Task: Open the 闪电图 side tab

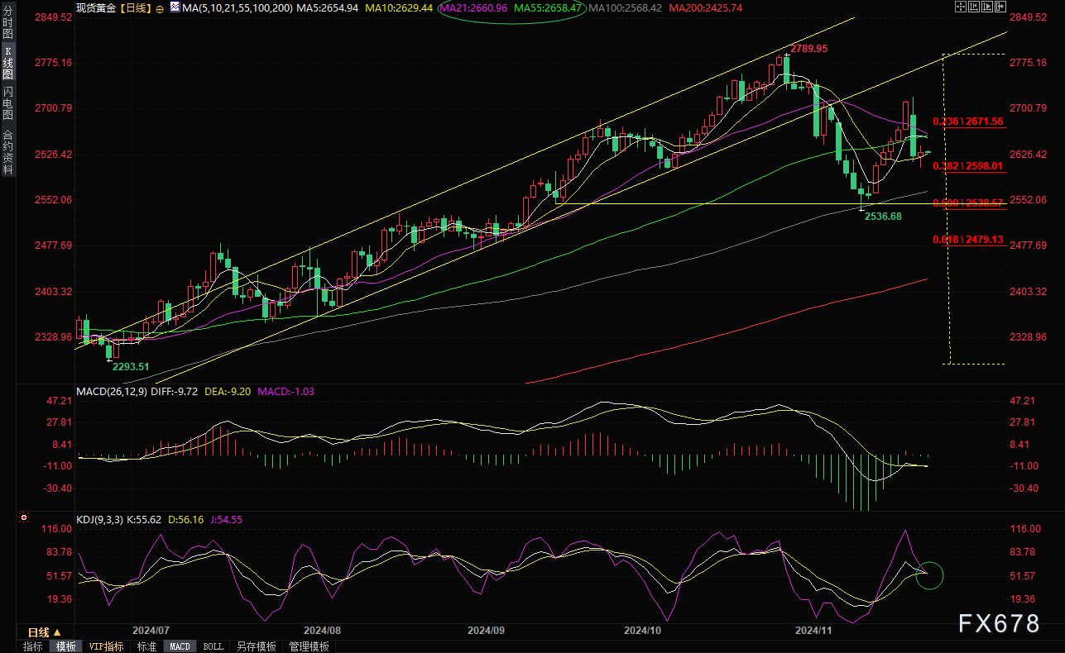Action: click(x=7, y=103)
